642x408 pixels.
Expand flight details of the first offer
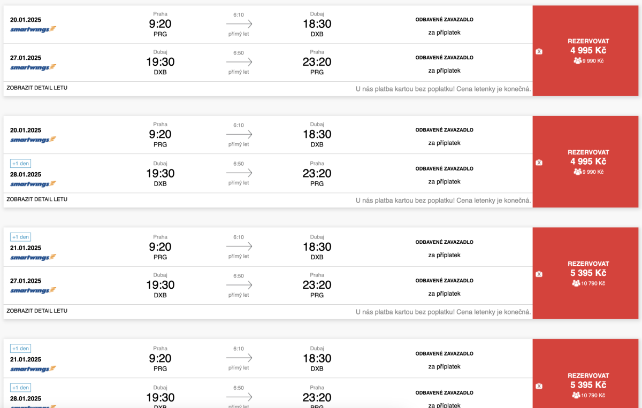[37, 88]
